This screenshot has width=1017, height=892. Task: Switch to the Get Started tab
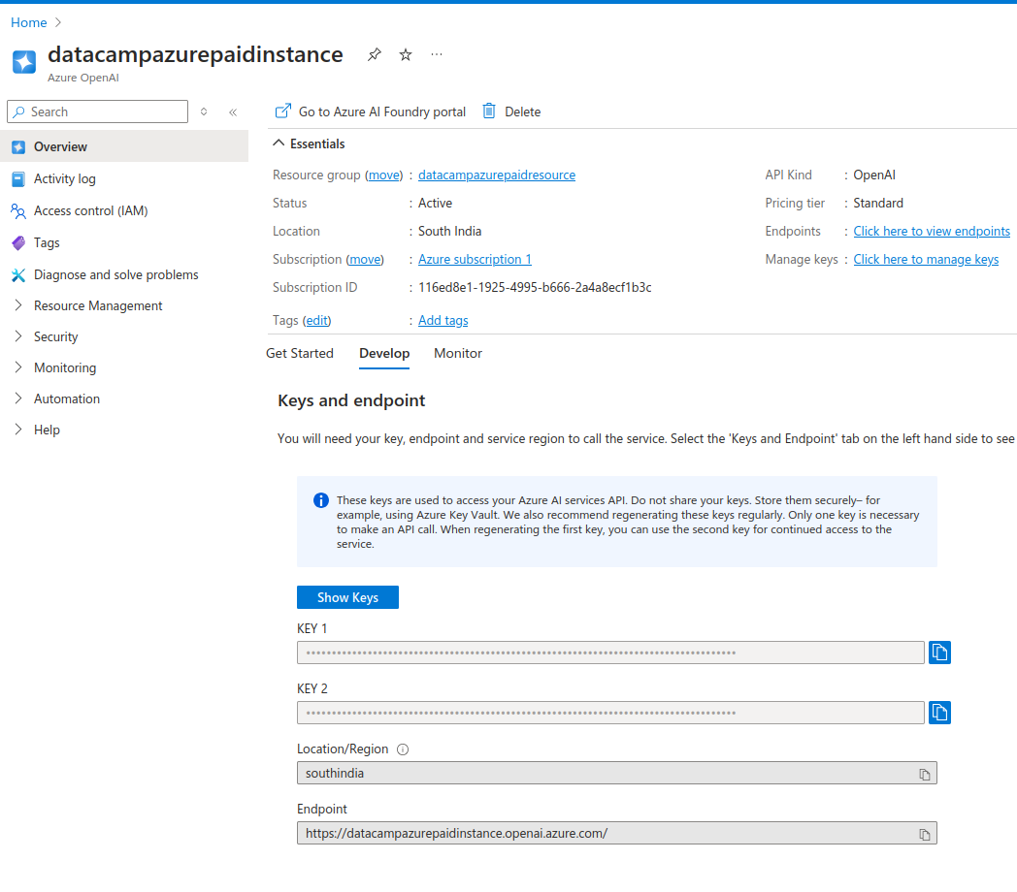click(x=300, y=353)
